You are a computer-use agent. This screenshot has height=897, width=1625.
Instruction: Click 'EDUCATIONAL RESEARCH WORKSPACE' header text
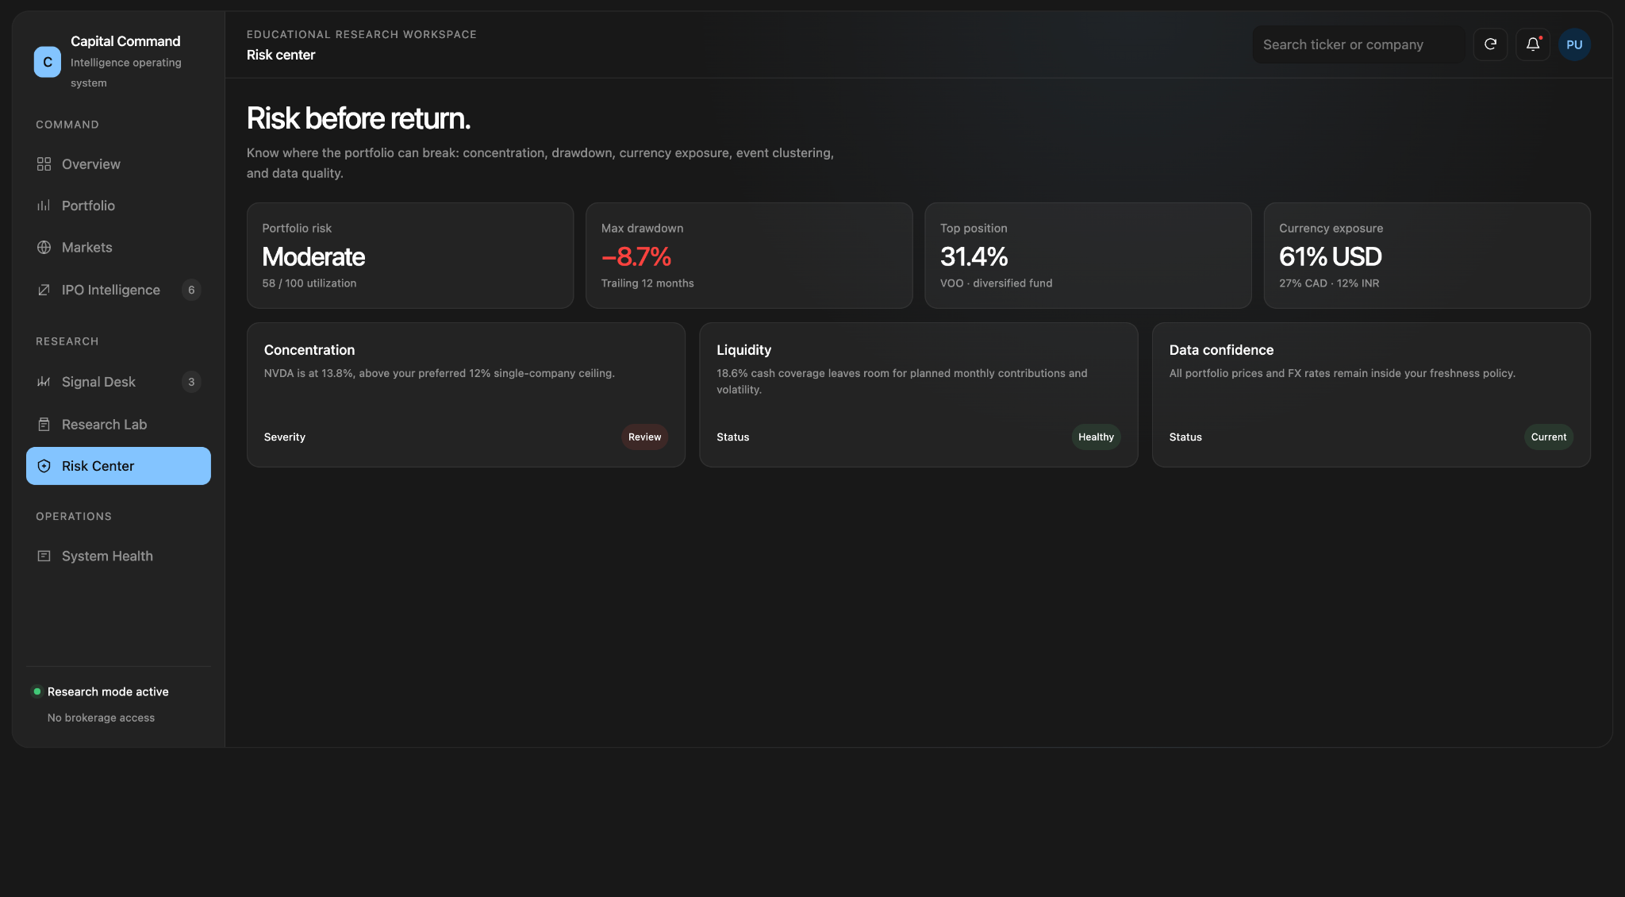click(x=362, y=34)
